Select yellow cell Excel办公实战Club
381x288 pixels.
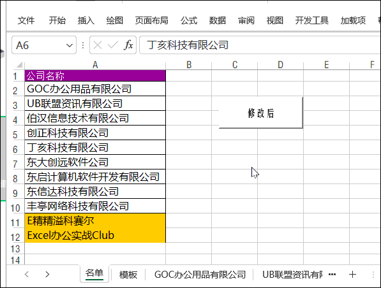[x=95, y=235]
